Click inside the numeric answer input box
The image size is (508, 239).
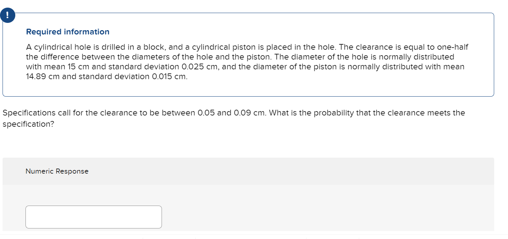point(94,217)
